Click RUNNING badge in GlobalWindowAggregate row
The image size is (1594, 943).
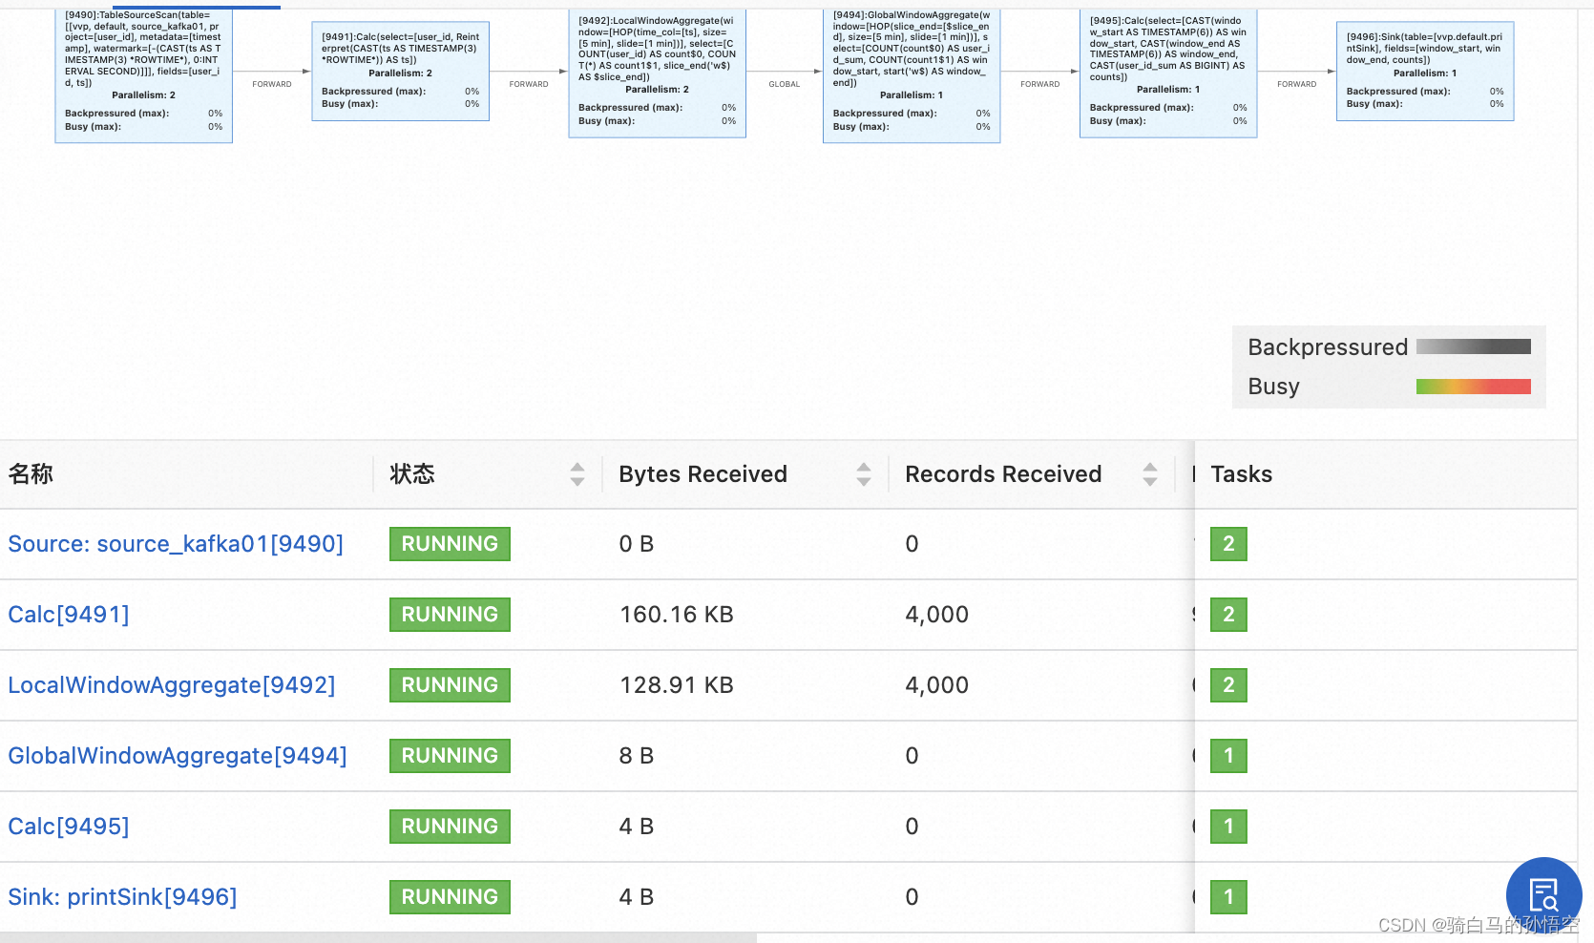pos(450,756)
